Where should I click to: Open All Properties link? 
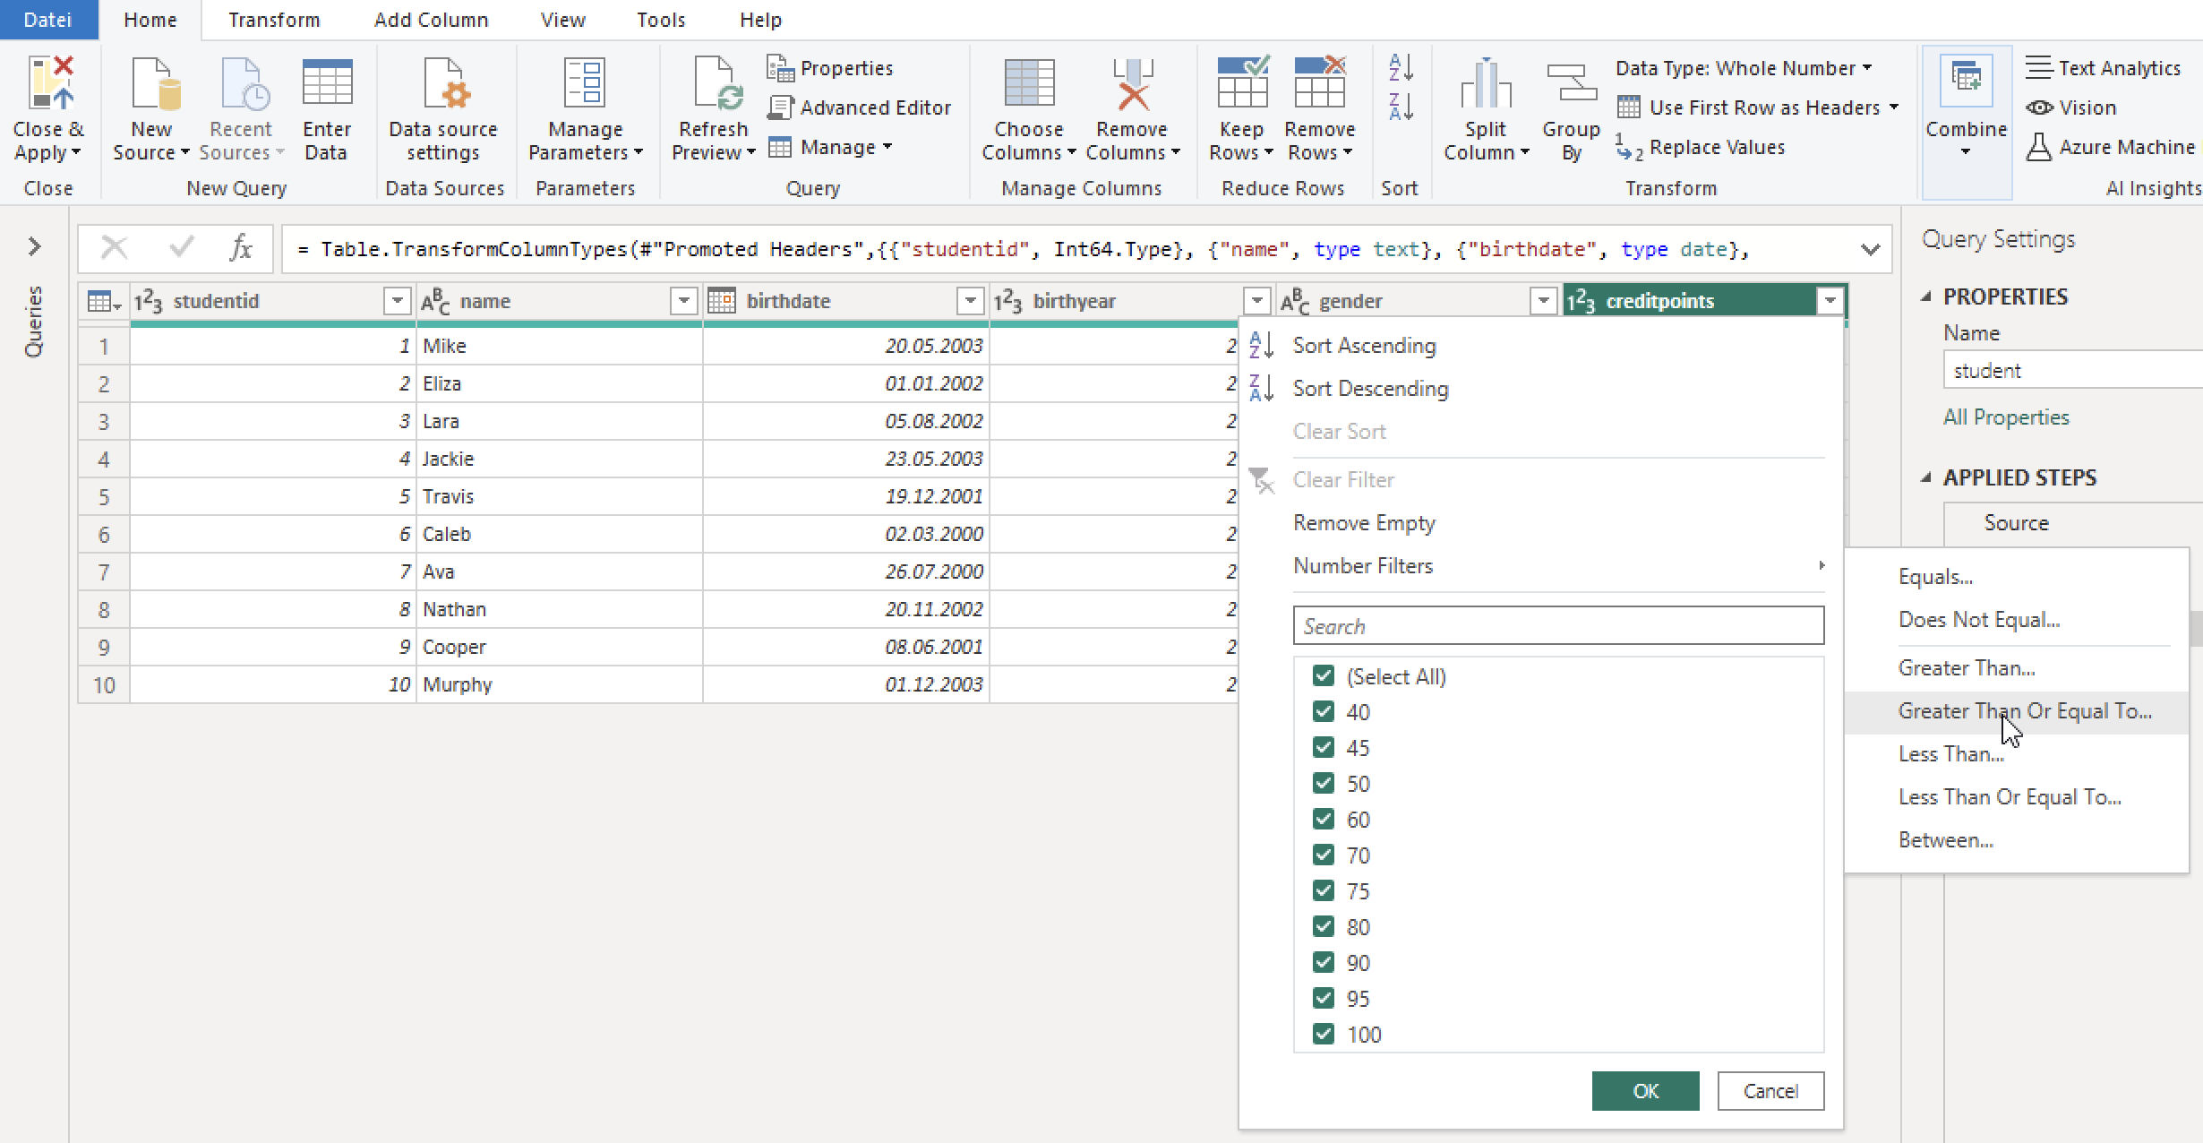(x=2006, y=417)
